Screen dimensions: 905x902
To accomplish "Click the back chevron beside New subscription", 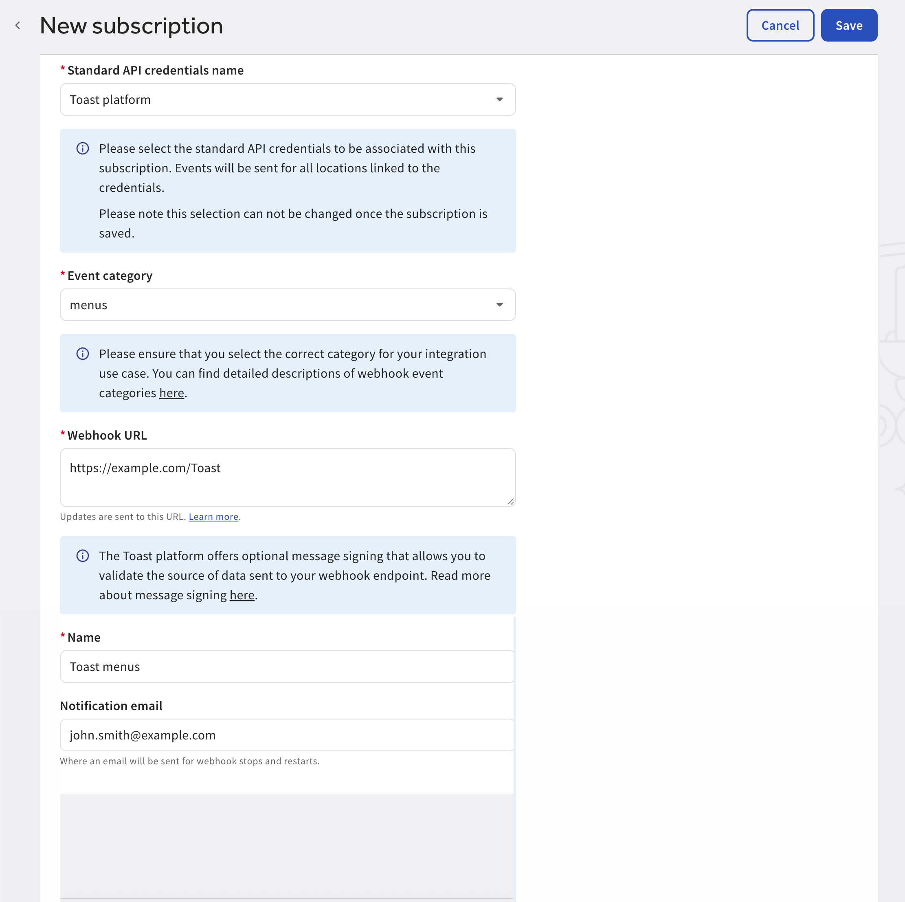I will pyautogui.click(x=18, y=25).
